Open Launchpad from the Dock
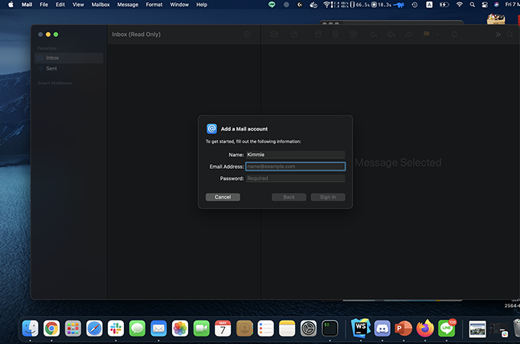520x344 pixels. click(73, 329)
